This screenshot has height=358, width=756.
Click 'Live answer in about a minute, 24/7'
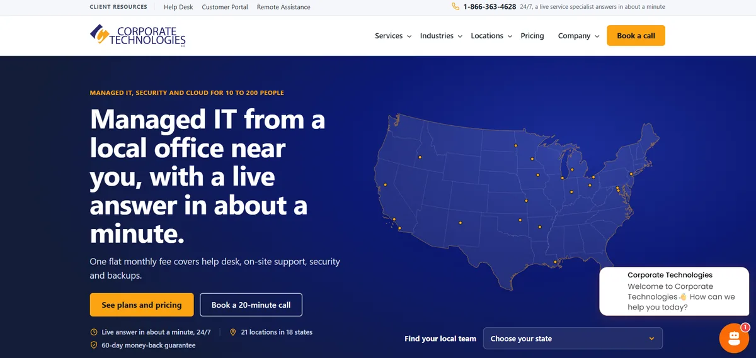pyautogui.click(x=156, y=332)
